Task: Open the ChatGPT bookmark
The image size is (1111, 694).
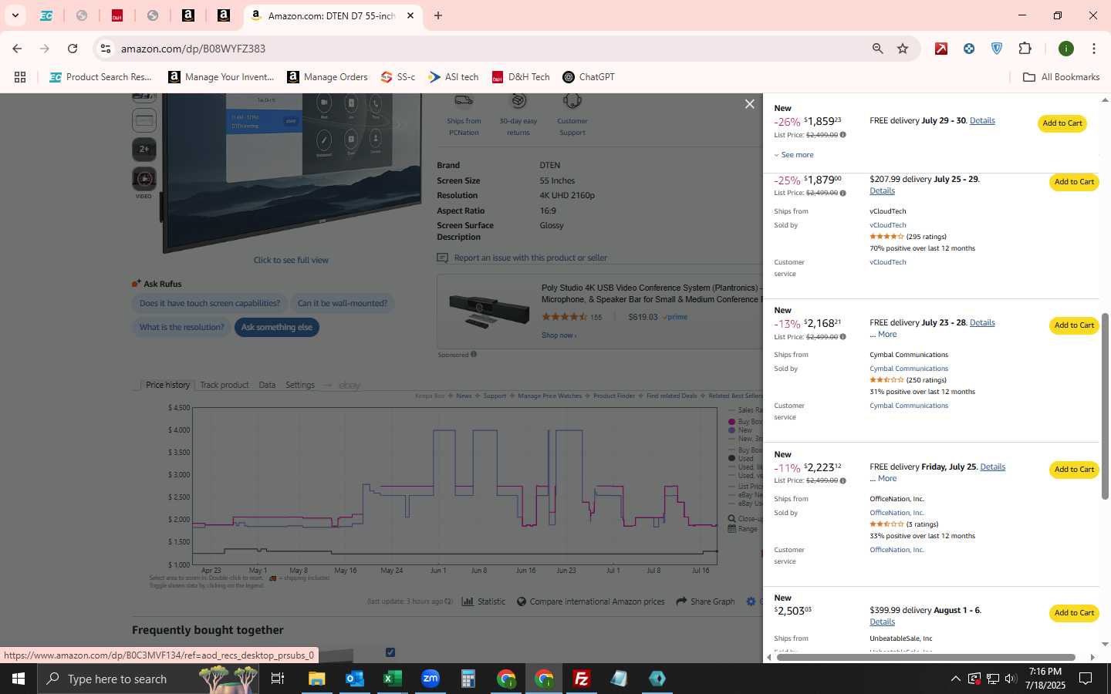Action: [x=589, y=77]
